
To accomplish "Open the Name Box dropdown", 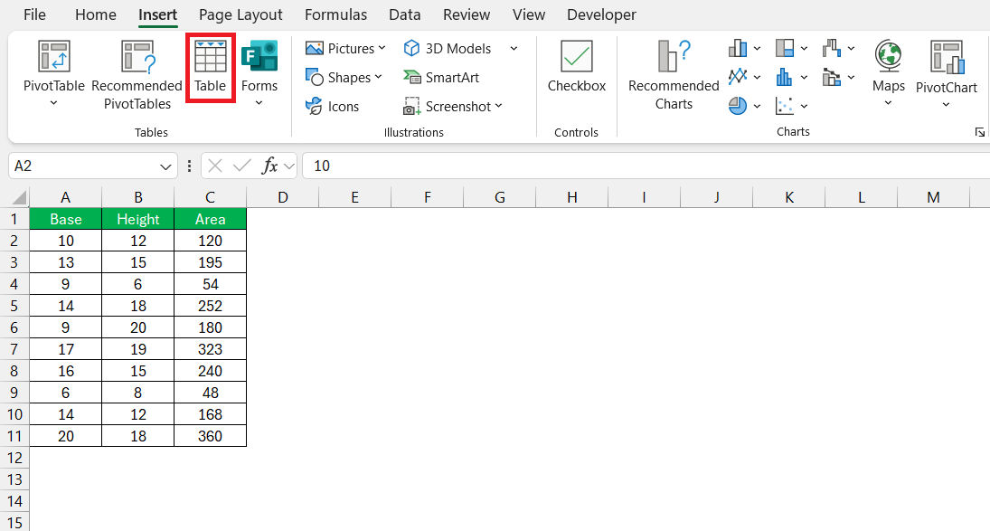I will point(165,166).
